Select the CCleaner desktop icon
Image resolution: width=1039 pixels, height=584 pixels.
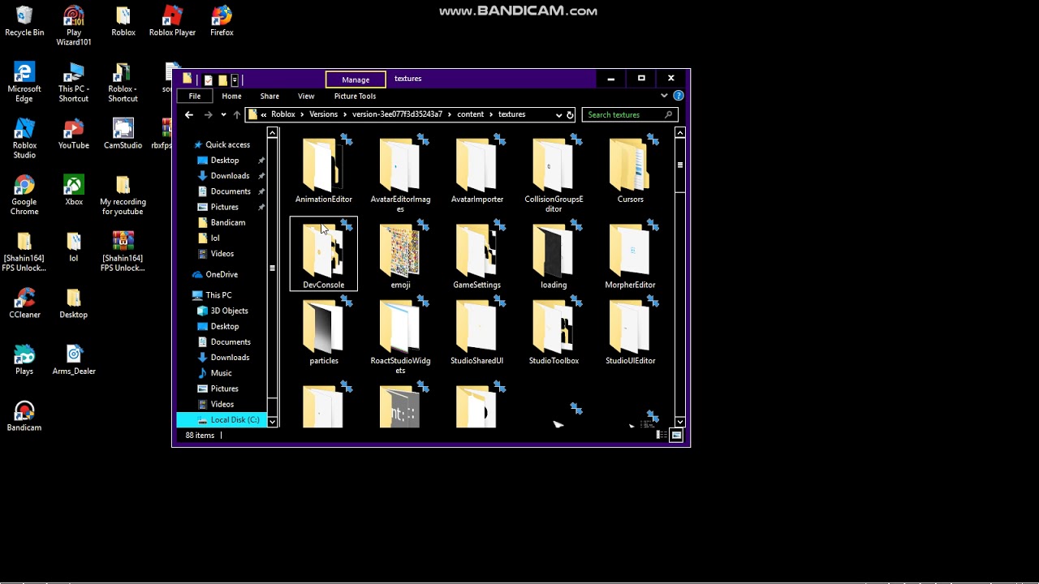(24, 303)
